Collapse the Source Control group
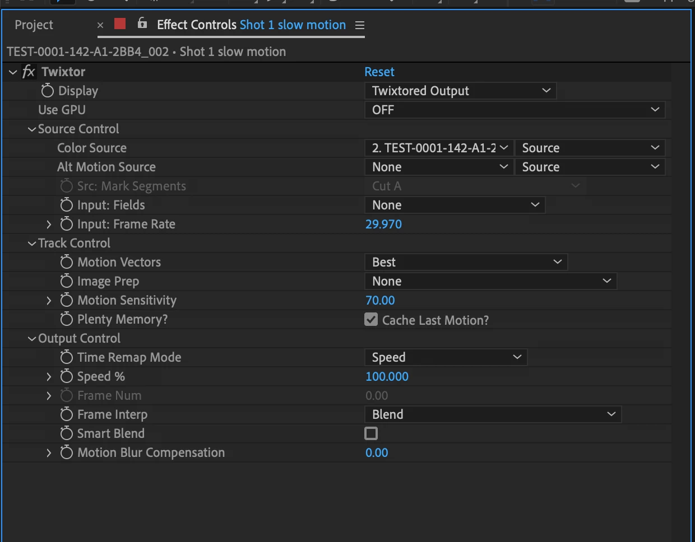 tap(32, 129)
